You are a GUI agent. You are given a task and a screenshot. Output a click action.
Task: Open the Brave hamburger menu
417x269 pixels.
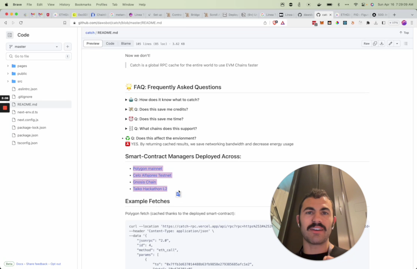(412, 23)
